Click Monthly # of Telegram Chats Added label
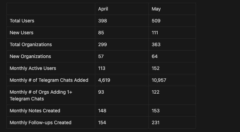240x132 pixels. [x=49, y=80]
